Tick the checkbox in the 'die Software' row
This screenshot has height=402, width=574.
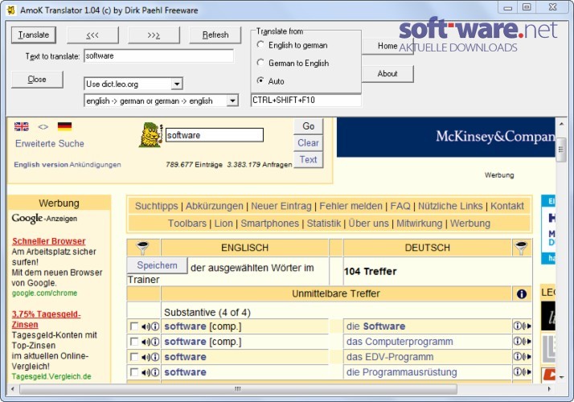(x=134, y=326)
